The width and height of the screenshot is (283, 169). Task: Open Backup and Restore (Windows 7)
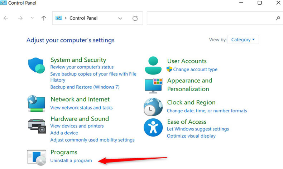[85, 87]
